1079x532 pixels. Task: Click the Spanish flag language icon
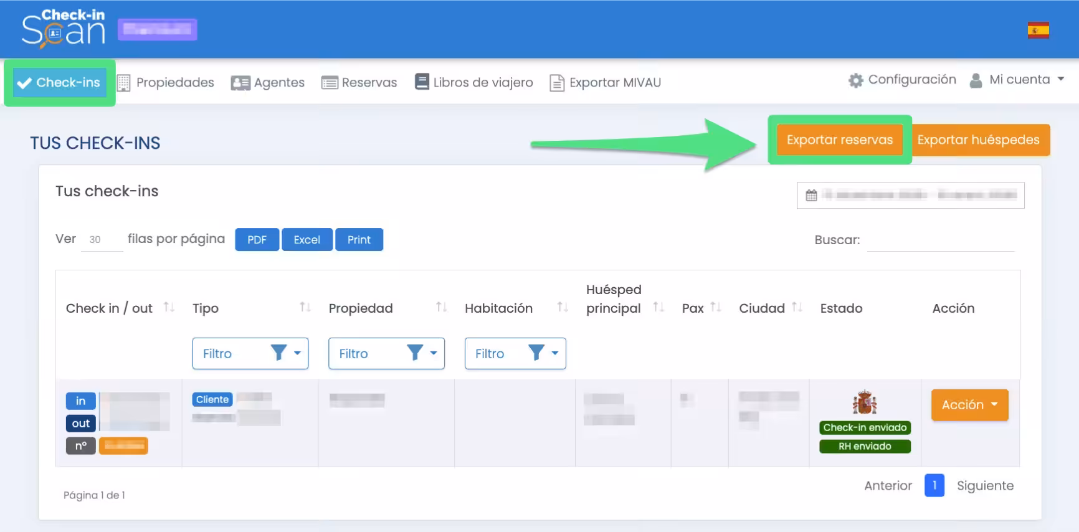[1038, 30]
